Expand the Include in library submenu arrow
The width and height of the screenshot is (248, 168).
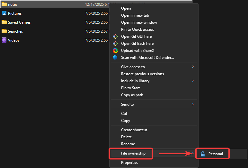[193, 81]
